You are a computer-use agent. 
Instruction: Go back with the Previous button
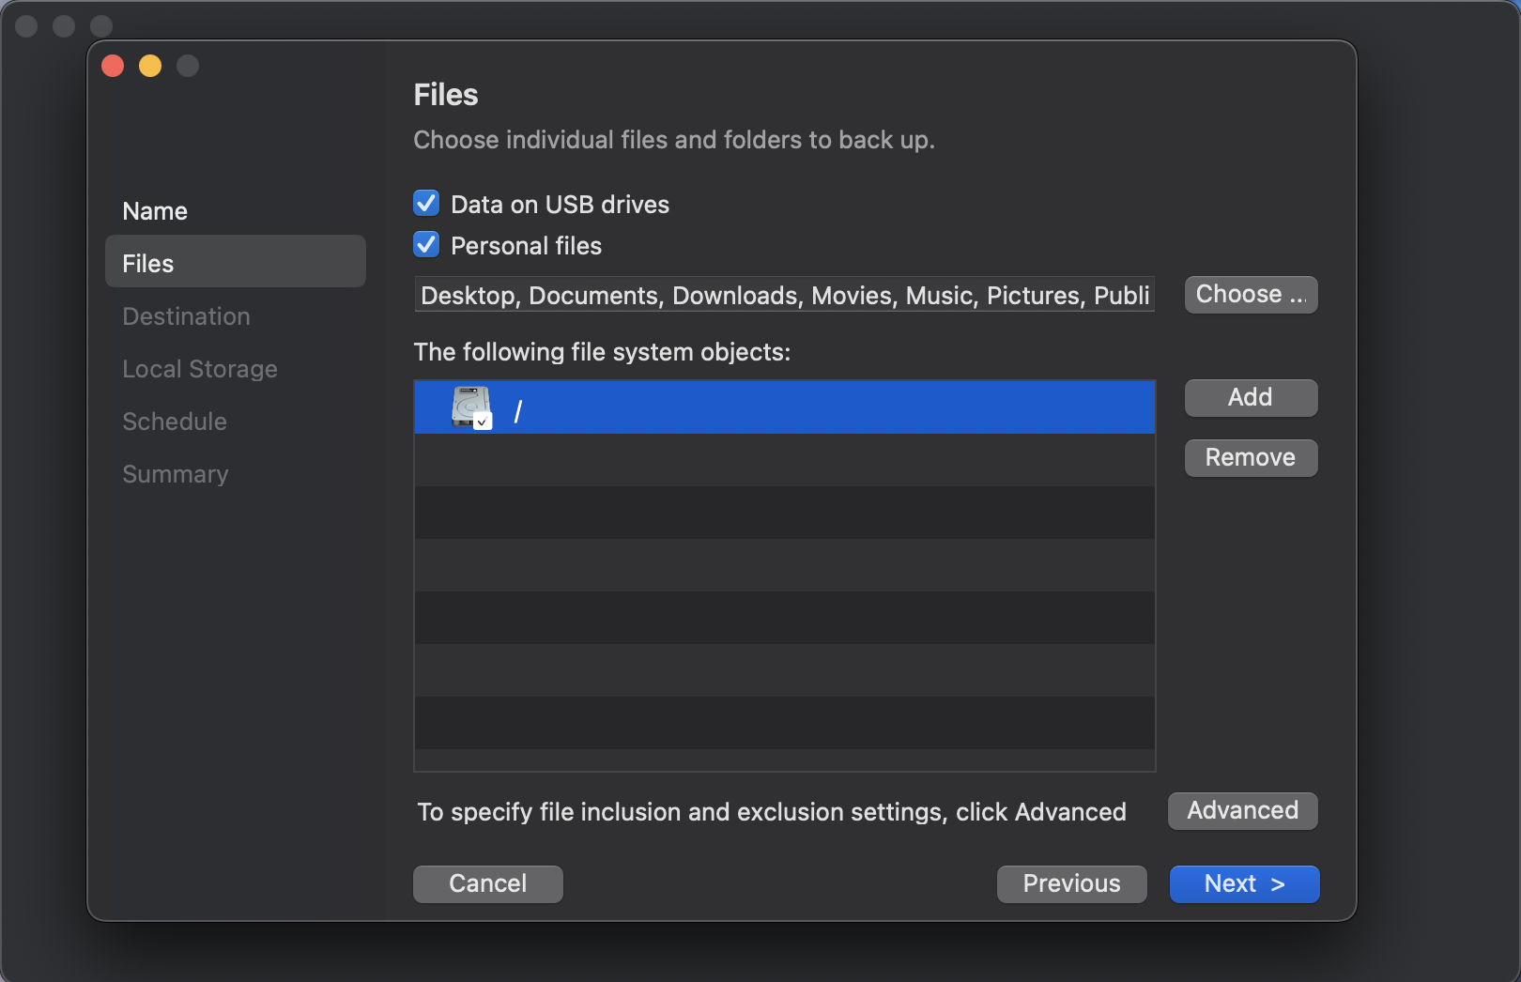click(1072, 884)
